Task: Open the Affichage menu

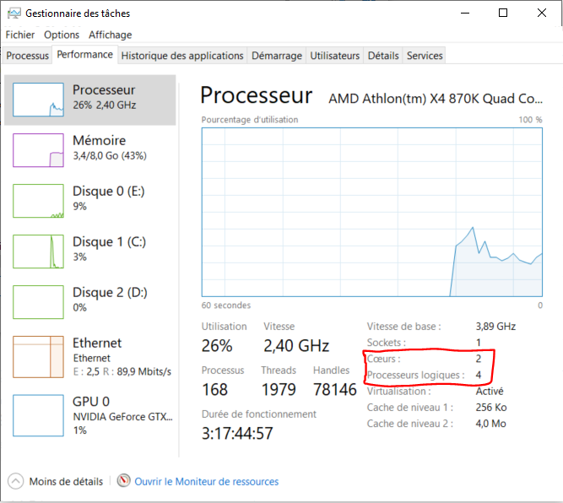Action: pyautogui.click(x=111, y=35)
